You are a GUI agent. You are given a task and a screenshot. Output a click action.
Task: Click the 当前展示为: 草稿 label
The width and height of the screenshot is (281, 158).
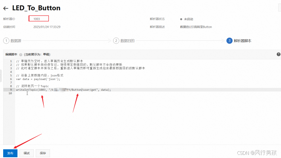click(x=37, y=55)
